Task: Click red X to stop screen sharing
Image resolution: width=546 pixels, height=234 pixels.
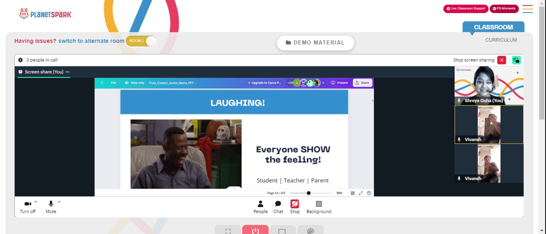Action: click(501, 60)
